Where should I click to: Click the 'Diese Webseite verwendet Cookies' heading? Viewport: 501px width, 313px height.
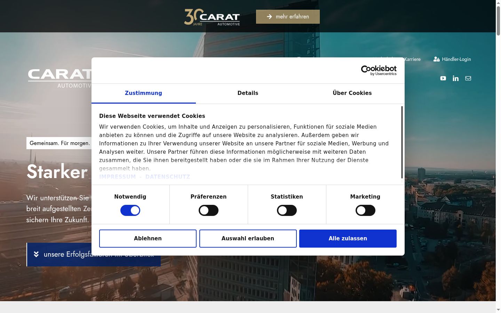coord(152,116)
